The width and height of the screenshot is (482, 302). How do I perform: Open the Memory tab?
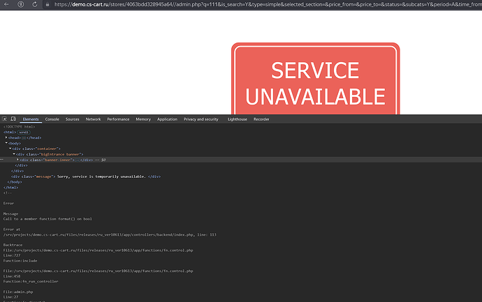pyautogui.click(x=143, y=119)
